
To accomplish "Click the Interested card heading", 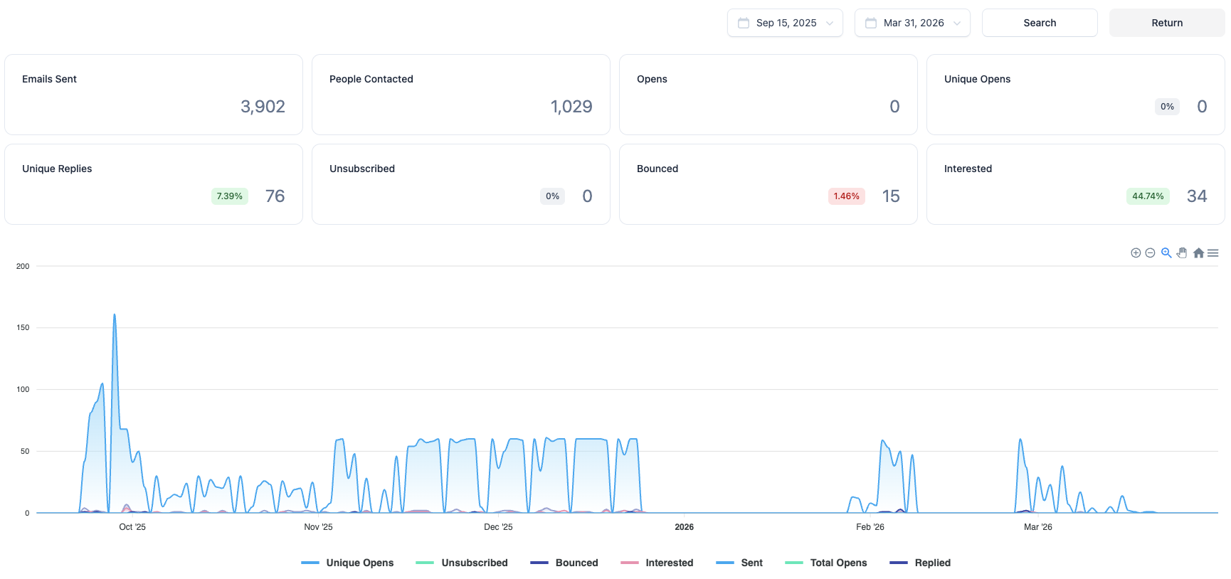I will click(968, 169).
